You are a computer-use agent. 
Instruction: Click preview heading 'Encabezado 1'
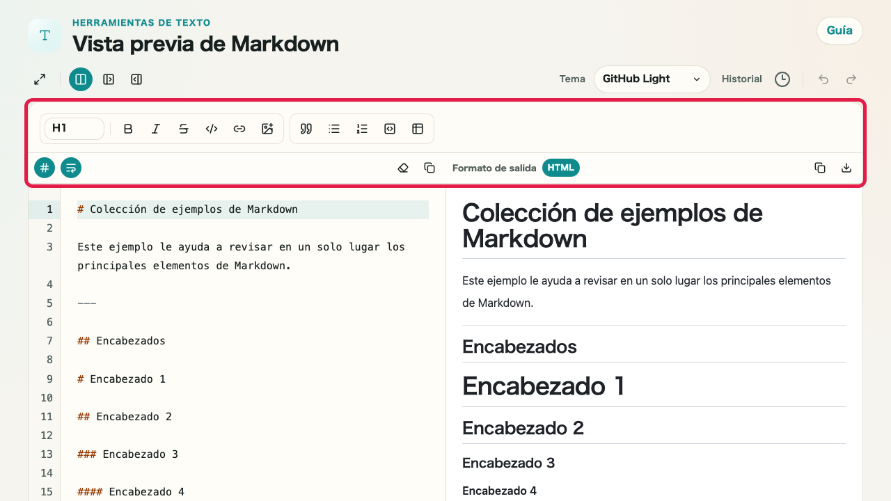(x=544, y=385)
